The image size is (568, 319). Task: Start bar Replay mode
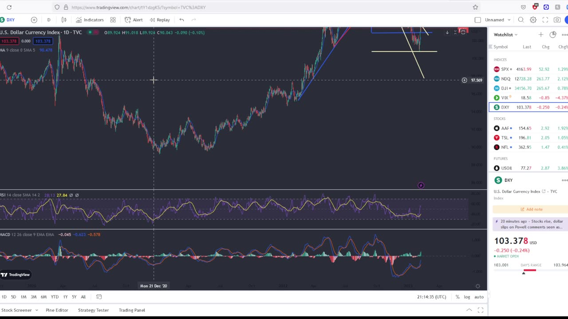pos(160,19)
